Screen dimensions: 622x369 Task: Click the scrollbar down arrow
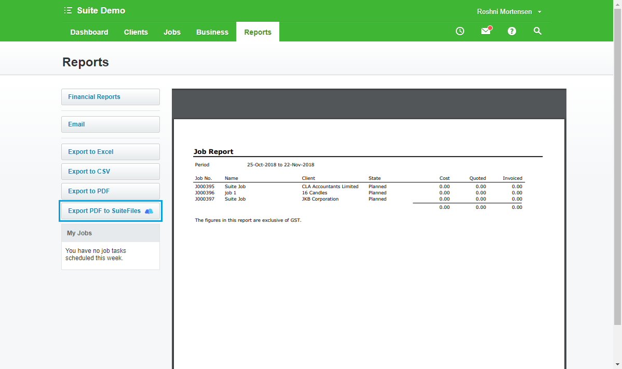click(x=618, y=365)
